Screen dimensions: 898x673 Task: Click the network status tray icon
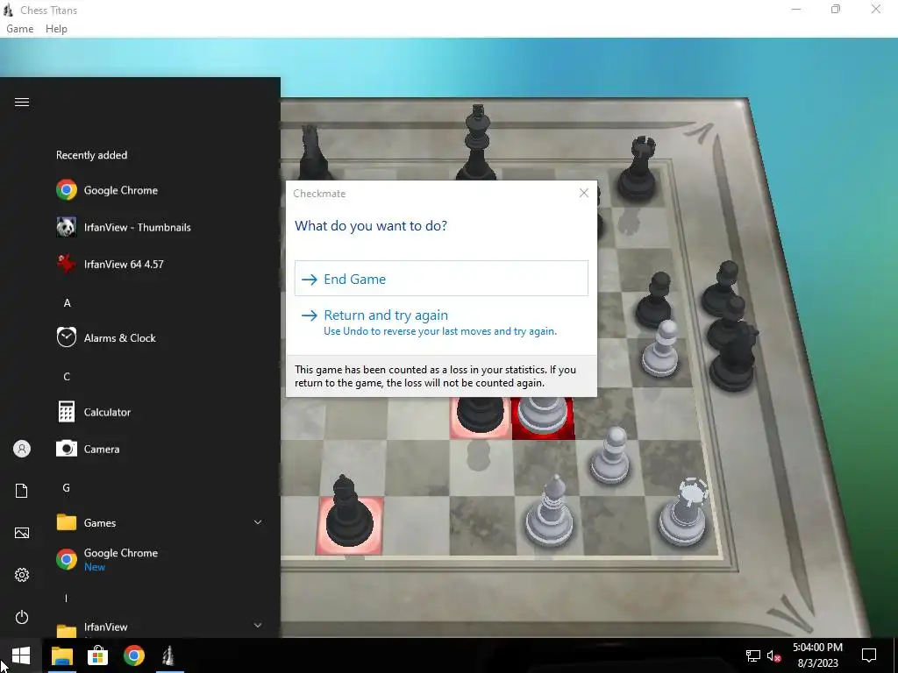click(752, 655)
